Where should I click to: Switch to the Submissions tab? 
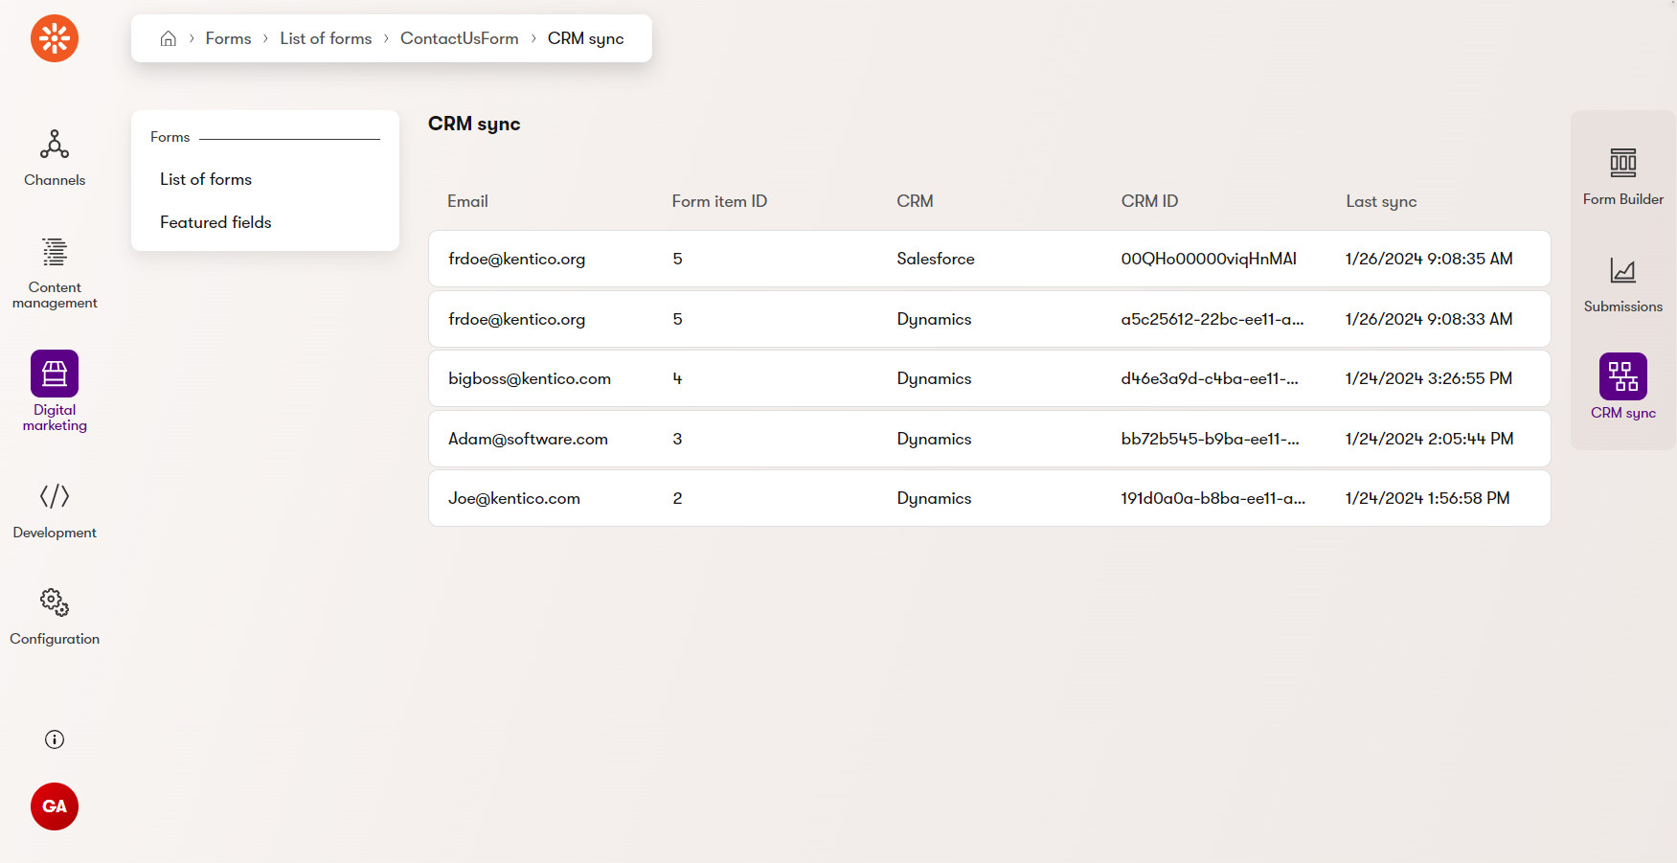coord(1622,284)
